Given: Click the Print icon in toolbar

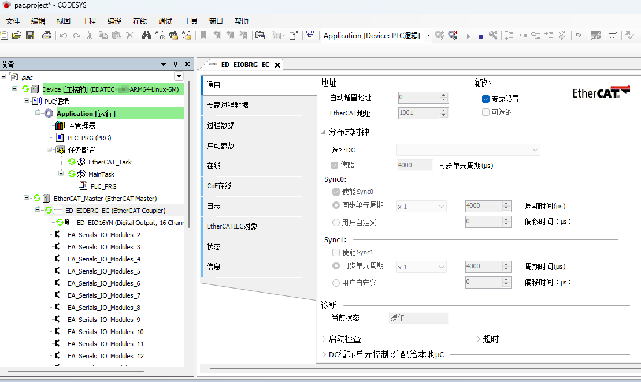Looking at the screenshot, I should [47, 36].
